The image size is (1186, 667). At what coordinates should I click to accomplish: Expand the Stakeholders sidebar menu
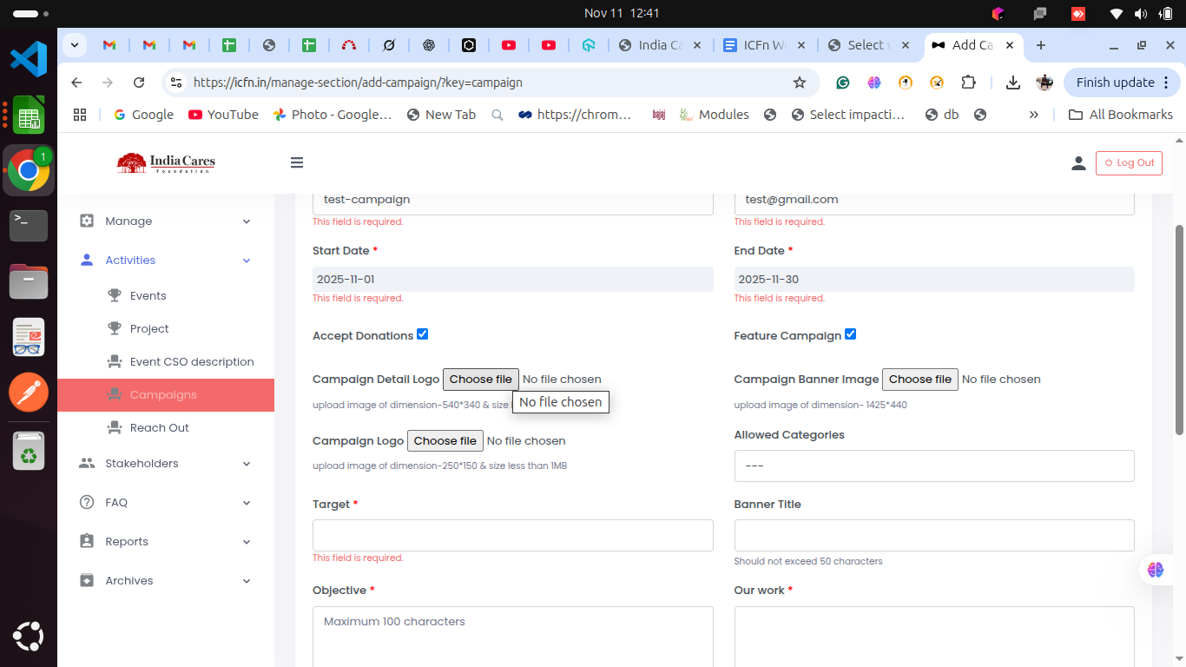pyautogui.click(x=165, y=464)
